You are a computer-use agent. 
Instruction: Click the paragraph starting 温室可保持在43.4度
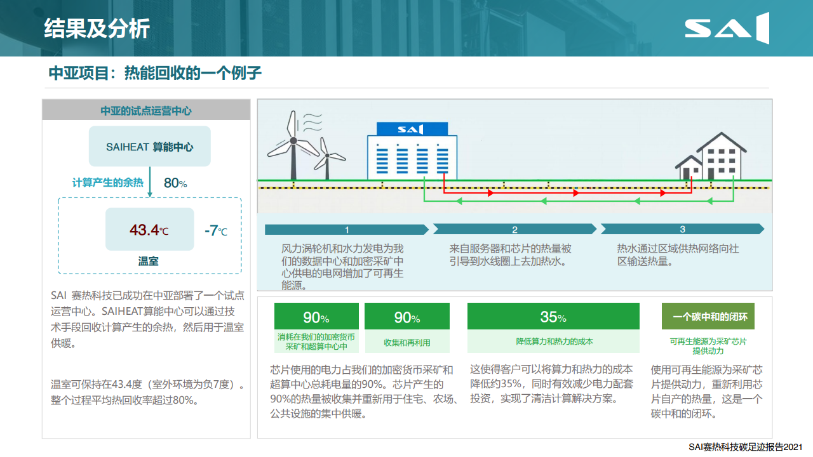149,392
